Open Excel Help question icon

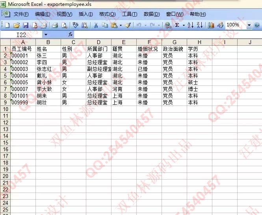click(x=257, y=25)
